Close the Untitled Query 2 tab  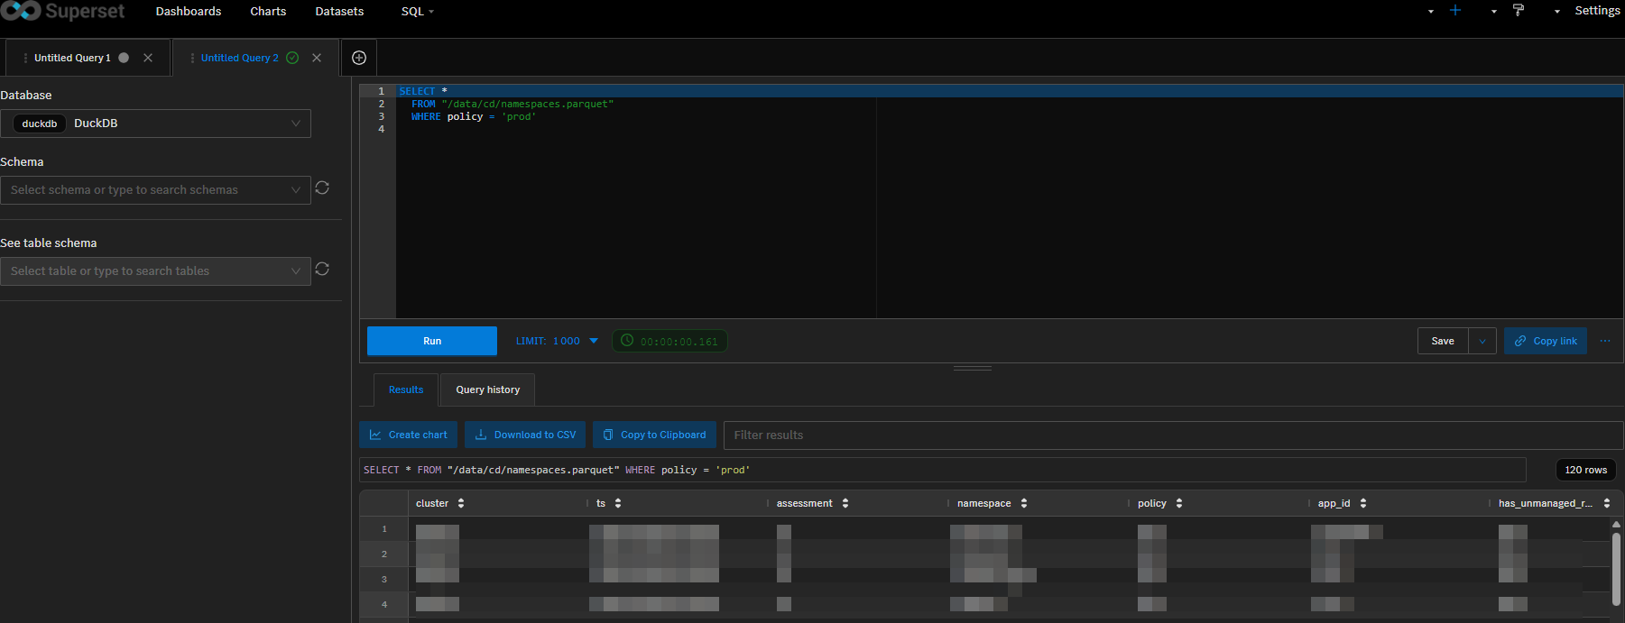click(x=317, y=58)
